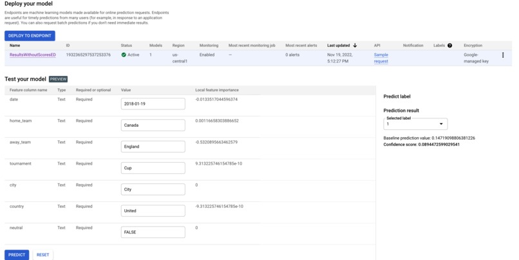Image resolution: width=519 pixels, height=260 pixels.
Task: Click the Monitoring column header
Action: [209, 46]
